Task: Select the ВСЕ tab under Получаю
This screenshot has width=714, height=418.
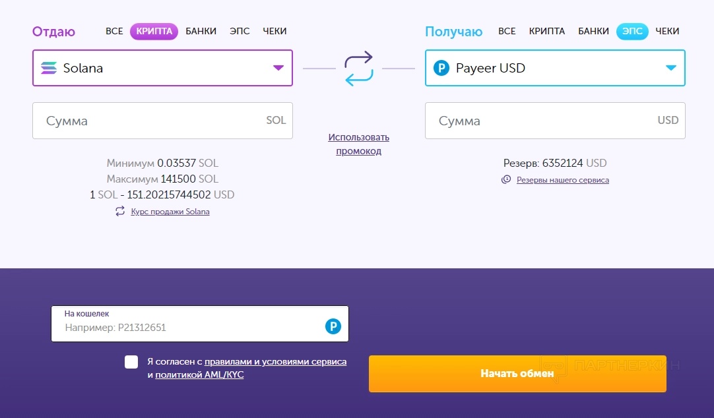Action: click(507, 31)
